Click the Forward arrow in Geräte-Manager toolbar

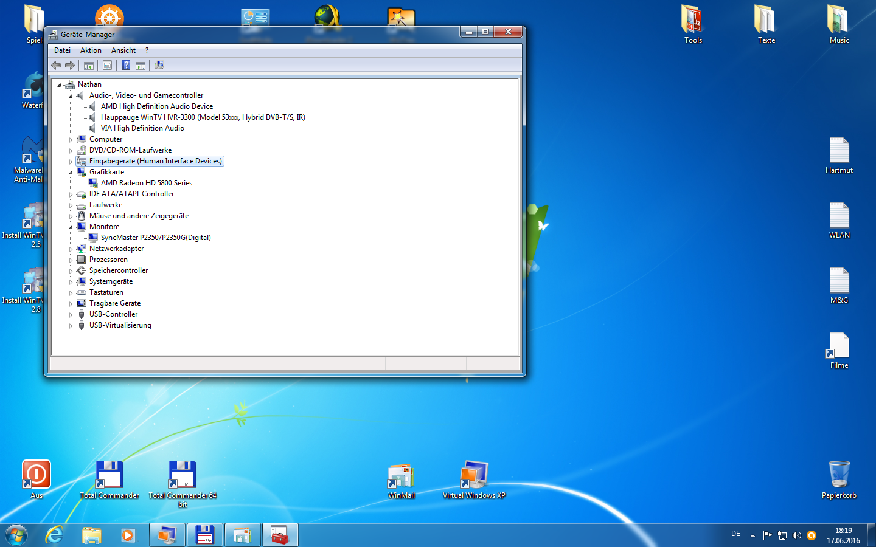[70, 65]
